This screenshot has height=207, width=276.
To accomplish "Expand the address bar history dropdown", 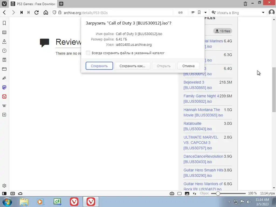I will click(205, 12).
